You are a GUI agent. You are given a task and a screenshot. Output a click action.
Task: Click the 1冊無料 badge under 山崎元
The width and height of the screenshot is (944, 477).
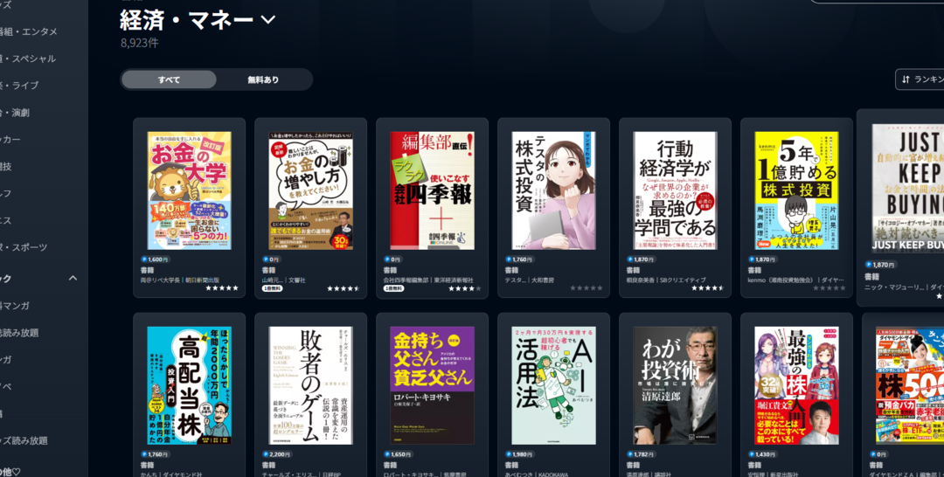(272, 288)
